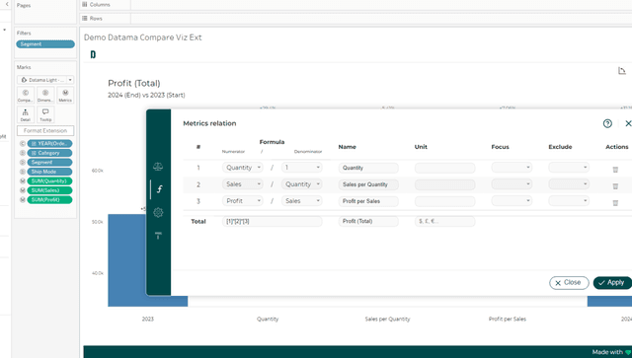Select the SUM(Profit) pill in Marks
Viewport: 632px width, 358px height.
(49, 200)
